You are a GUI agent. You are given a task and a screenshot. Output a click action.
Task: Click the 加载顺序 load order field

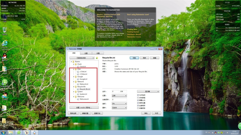(119, 100)
